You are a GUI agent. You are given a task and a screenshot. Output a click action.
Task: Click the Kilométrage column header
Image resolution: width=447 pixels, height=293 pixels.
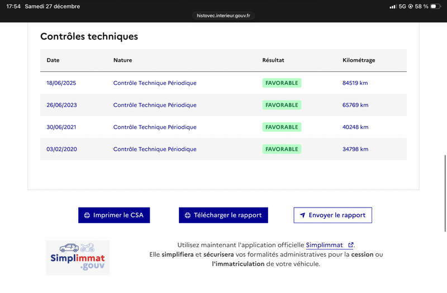coord(358,60)
